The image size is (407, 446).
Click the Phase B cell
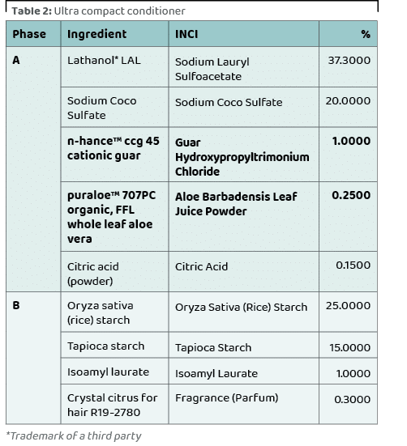coord(33,358)
